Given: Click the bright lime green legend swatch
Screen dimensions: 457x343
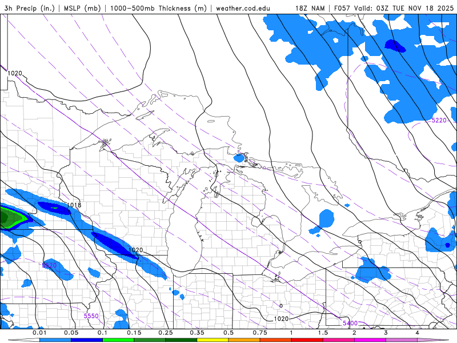Looking at the screenshot, I should click(x=118, y=340).
